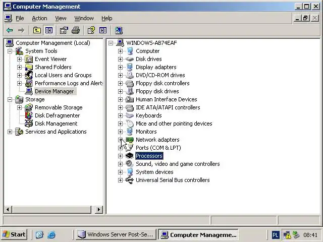Click the Network adapters card icon
The image size is (323, 242).
(130, 140)
